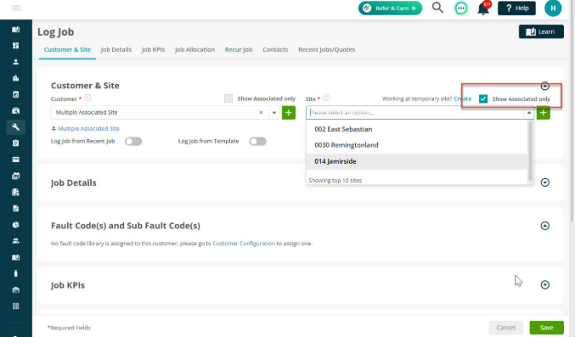Tick Show Associated only beside Customer
This screenshot has width=575, height=337.
(228, 98)
